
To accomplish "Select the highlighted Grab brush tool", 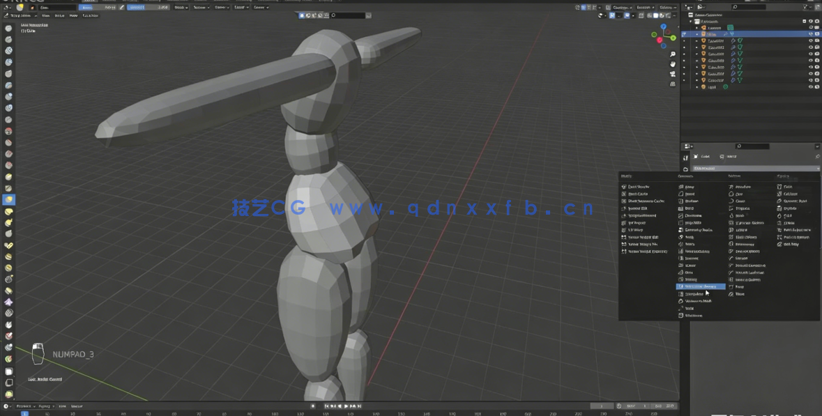I will [8, 200].
